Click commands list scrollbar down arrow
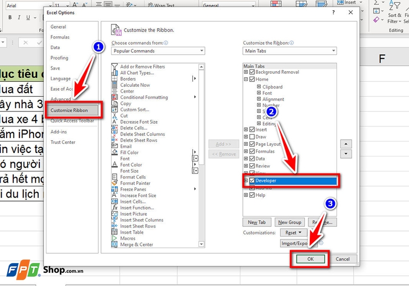 [x=201, y=244]
